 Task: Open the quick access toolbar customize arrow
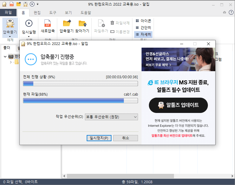[x=38, y=4]
